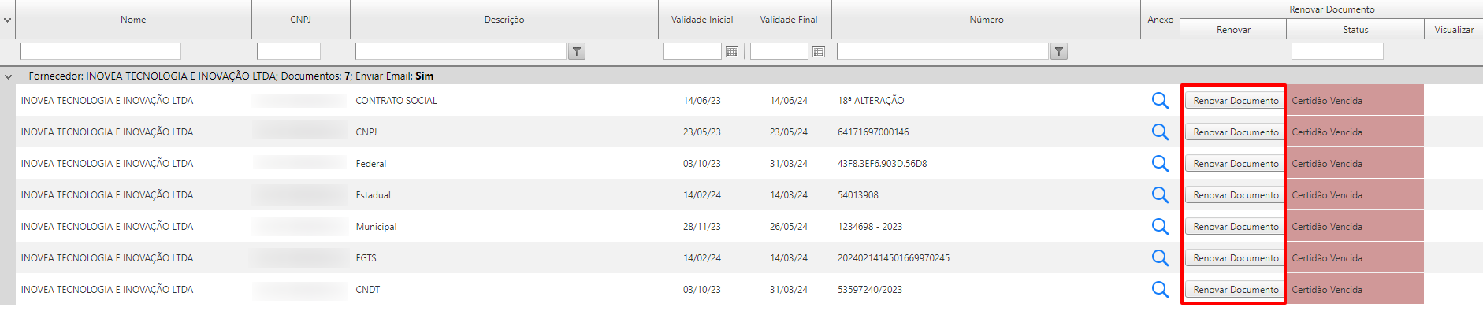This screenshot has height=326, width=1483.
Task: Click Renovar Documento for the FGTS row
Action: pyautogui.click(x=1235, y=258)
